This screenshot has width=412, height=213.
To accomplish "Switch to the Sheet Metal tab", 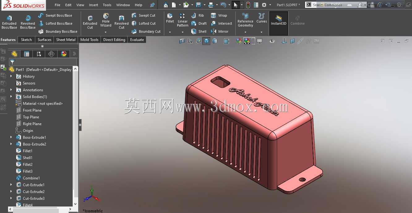I will (x=66, y=40).
